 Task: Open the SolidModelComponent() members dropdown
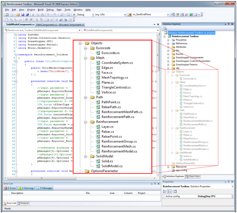[158, 30]
